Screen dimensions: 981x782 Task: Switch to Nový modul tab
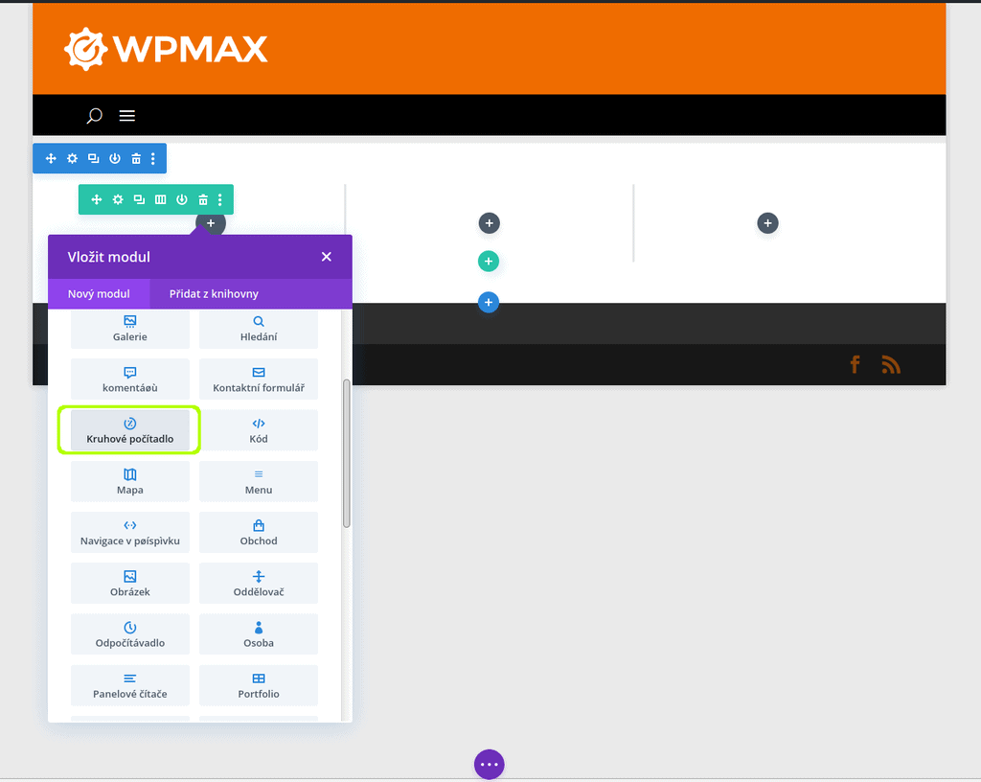point(99,294)
